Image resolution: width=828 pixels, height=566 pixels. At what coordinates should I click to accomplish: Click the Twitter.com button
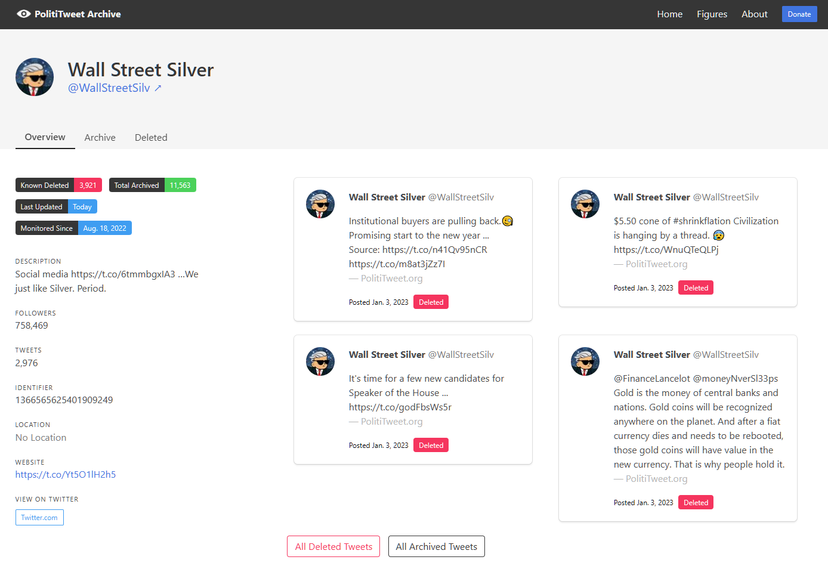coord(39,517)
